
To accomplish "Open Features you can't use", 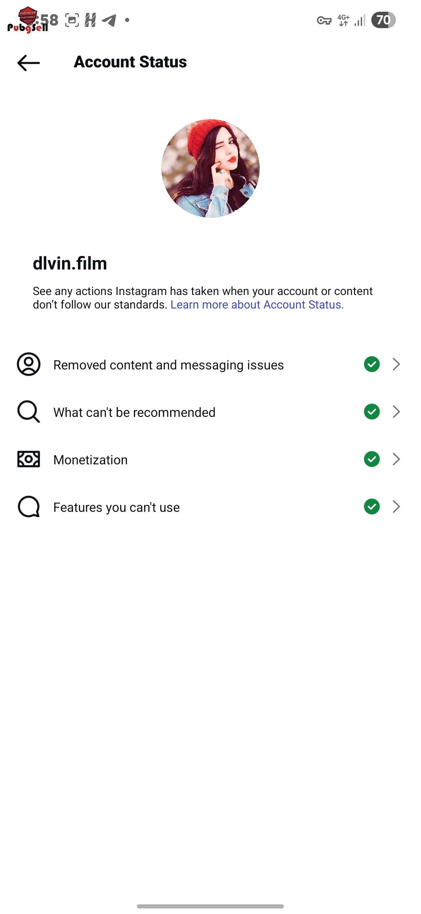I will [116, 507].
